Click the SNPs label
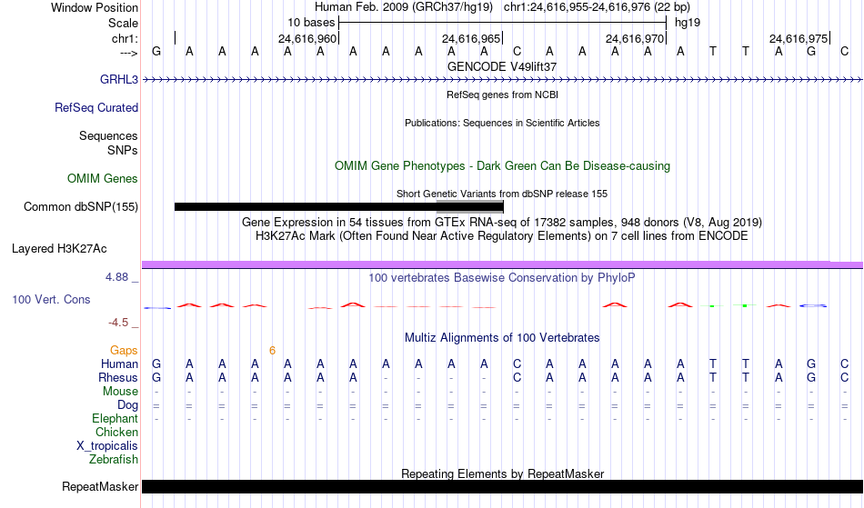Viewport: 864px width, 508px height. point(123,150)
